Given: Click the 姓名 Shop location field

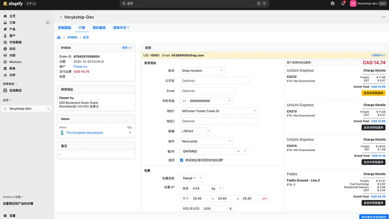Looking at the screenshot, I should [x=202, y=71].
